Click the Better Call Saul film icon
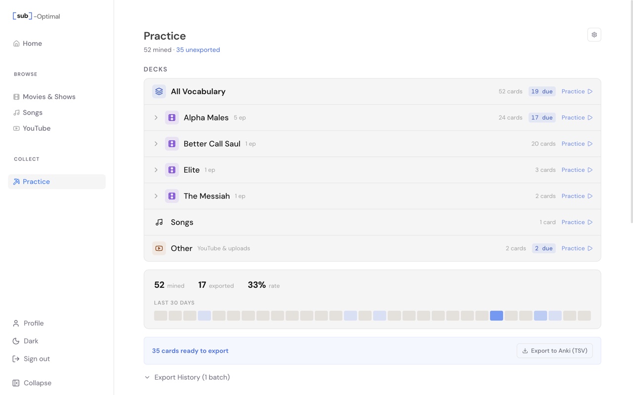Screen dimensions: 633x395 [172, 144]
